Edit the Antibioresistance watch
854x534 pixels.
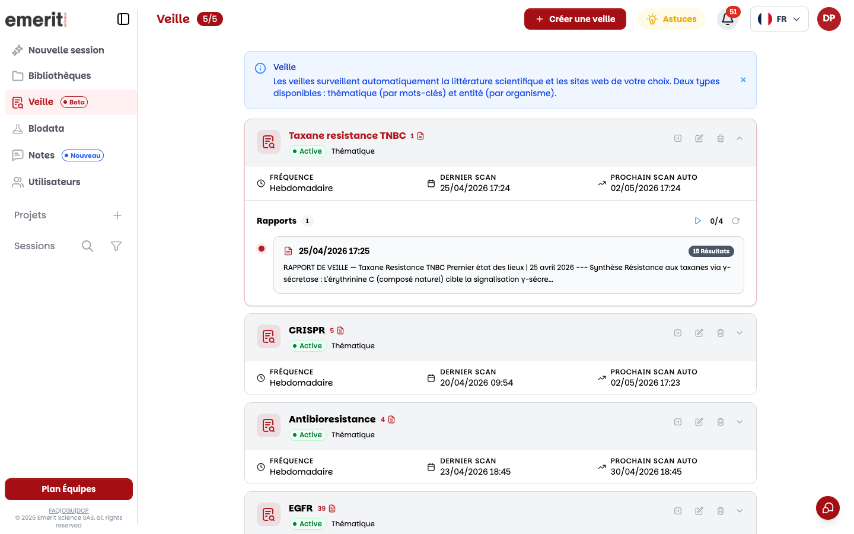(699, 422)
